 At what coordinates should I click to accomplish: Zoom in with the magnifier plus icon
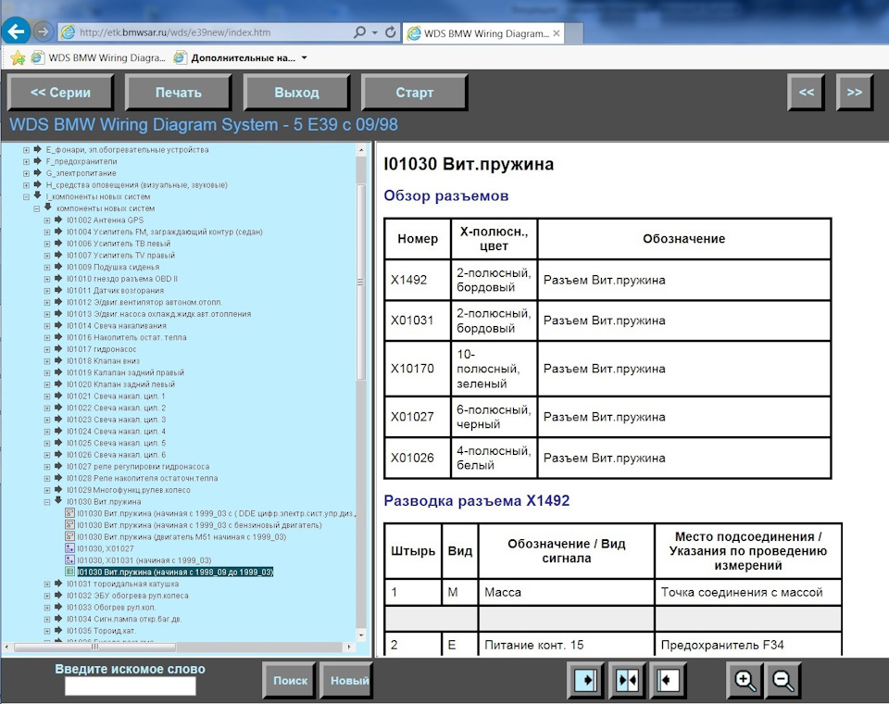[745, 680]
